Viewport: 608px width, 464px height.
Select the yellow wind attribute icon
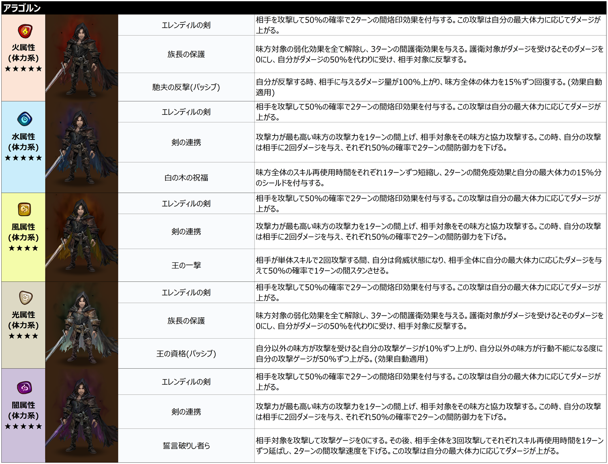click(24, 209)
